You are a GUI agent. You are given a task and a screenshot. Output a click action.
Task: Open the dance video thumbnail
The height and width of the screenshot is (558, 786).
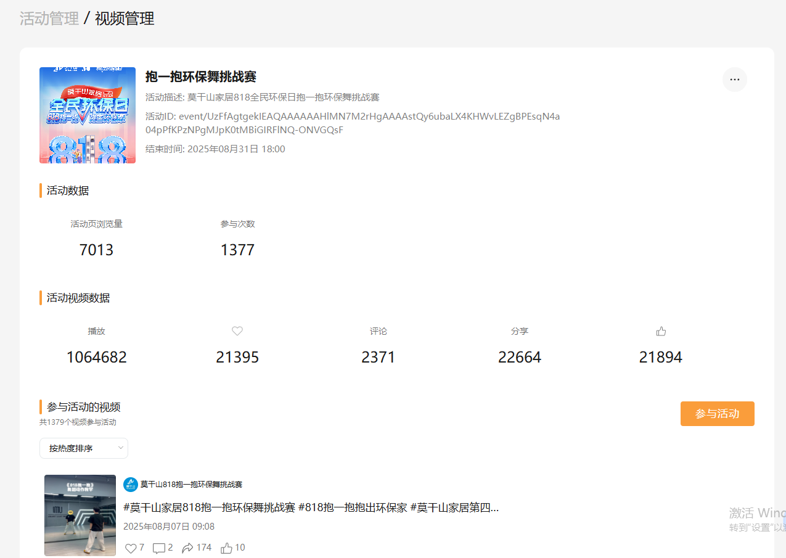point(80,515)
